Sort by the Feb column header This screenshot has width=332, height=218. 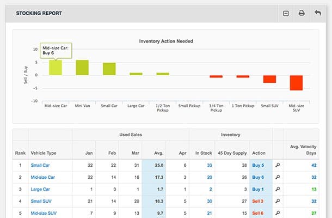pyautogui.click(x=112, y=153)
